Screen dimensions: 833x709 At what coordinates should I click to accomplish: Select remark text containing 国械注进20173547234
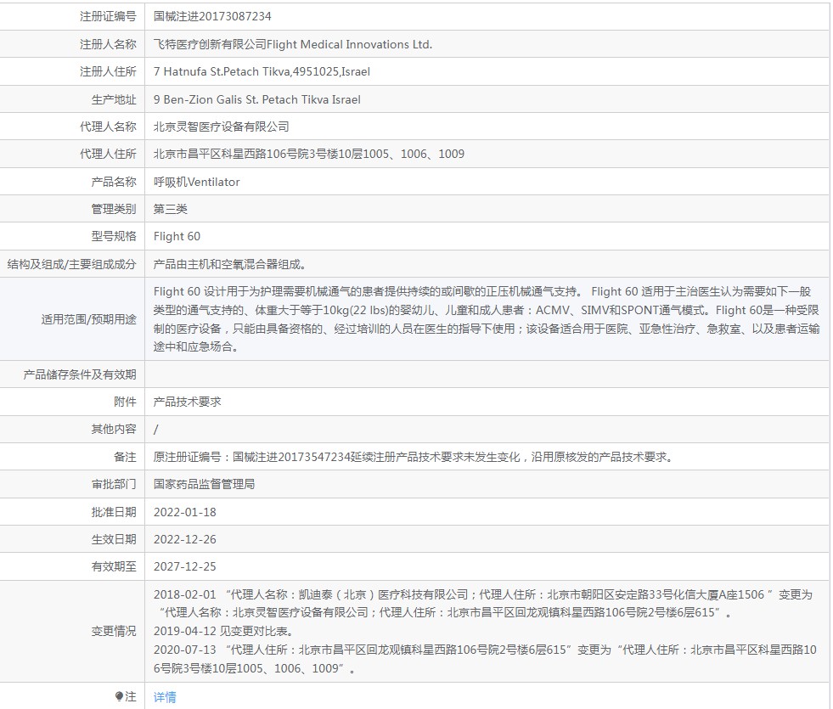coord(414,457)
